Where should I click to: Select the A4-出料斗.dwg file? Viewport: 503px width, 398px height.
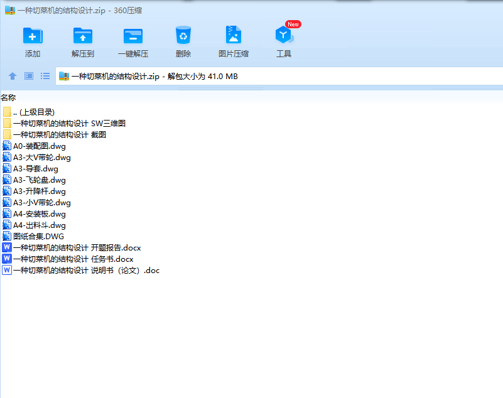coord(35,225)
